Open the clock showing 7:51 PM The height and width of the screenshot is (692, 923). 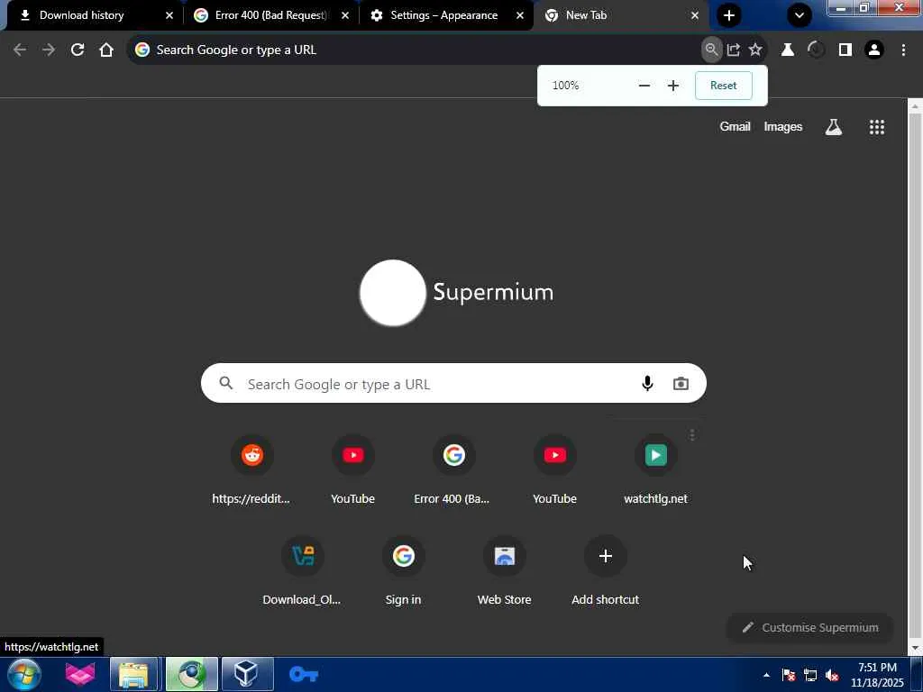[x=877, y=675]
